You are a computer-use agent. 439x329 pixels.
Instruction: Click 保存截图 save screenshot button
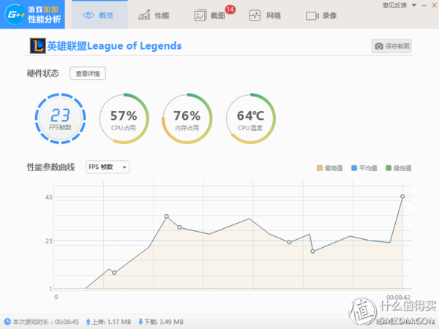[391, 46]
